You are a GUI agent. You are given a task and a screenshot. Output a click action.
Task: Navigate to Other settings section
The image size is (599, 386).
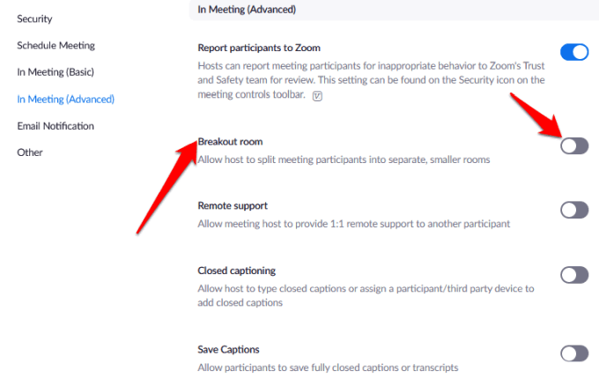tap(30, 152)
